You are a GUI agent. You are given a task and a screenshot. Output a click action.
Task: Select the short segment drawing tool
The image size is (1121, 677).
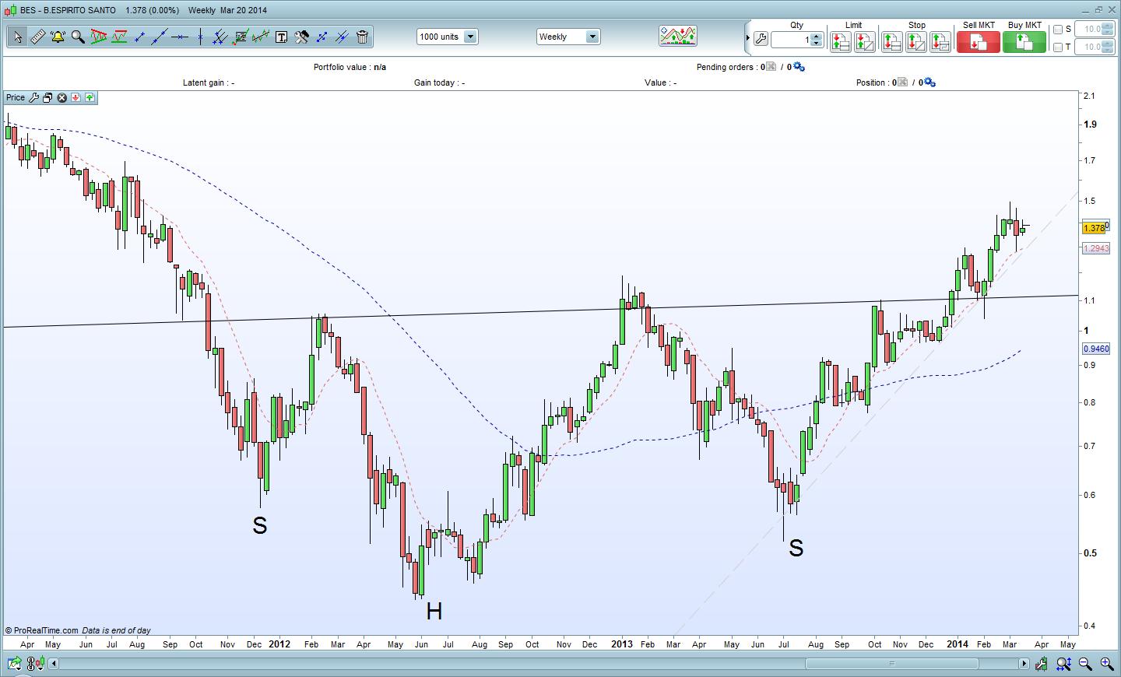139,37
